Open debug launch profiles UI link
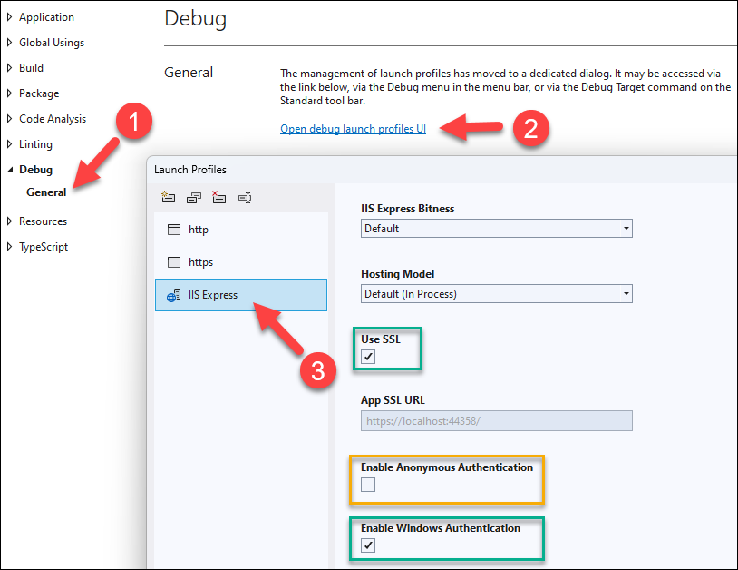 [353, 129]
